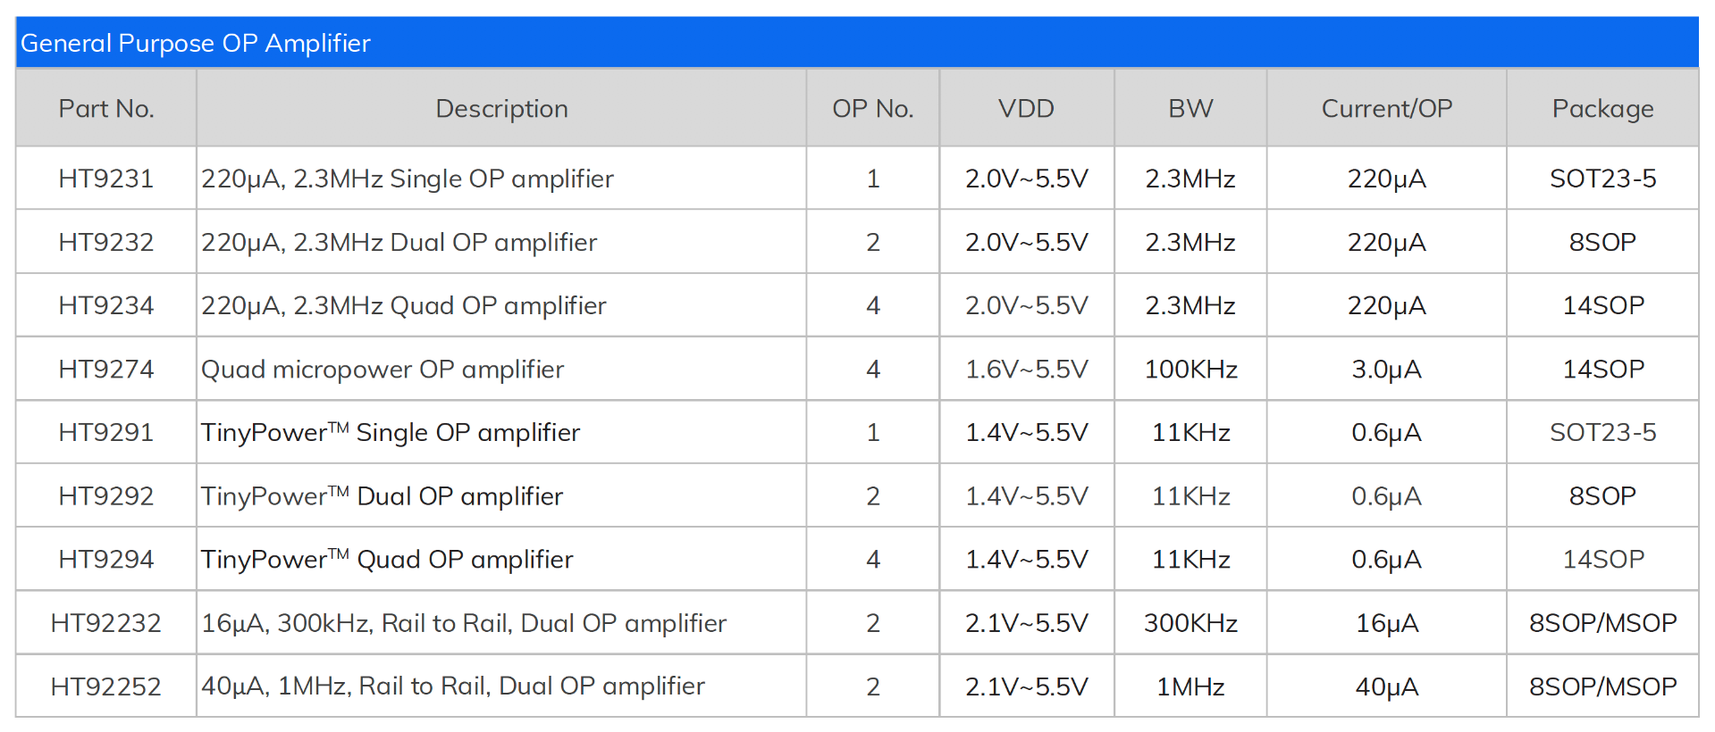Click the HT9274 part number

coord(105,369)
